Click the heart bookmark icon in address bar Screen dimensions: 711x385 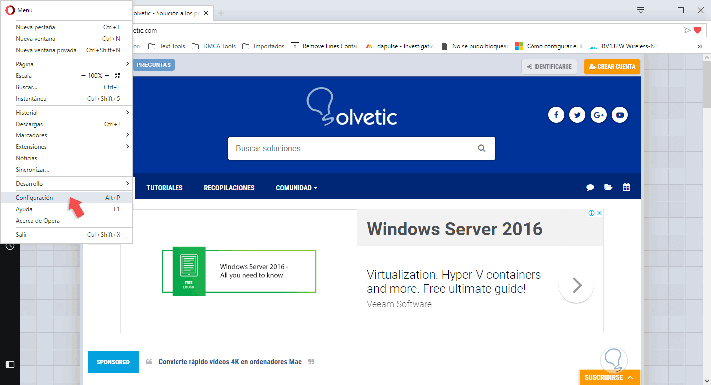point(697,30)
